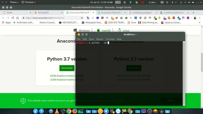This screenshot has width=203, height=114.
Task: Open Google Chrome from the dock
Action: click(69, 111)
